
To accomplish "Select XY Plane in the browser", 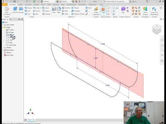I will click(10, 35).
